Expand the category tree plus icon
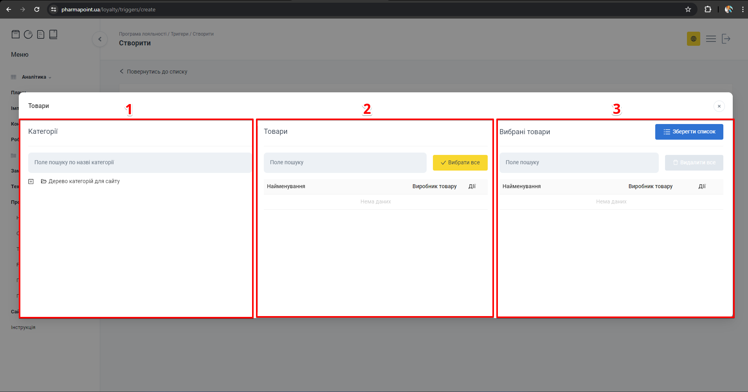This screenshot has width=748, height=392. coord(31,182)
